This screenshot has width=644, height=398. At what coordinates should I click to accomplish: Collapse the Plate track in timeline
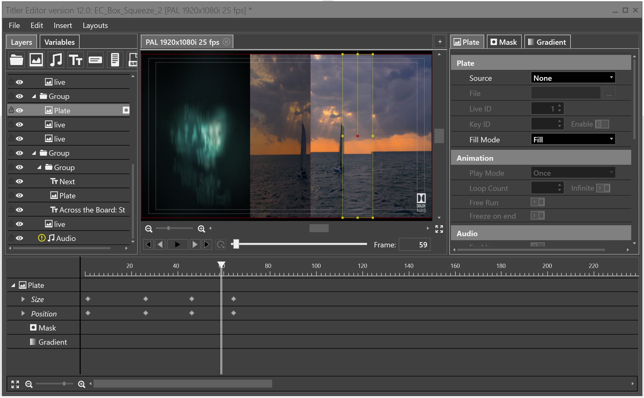click(13, 285)
